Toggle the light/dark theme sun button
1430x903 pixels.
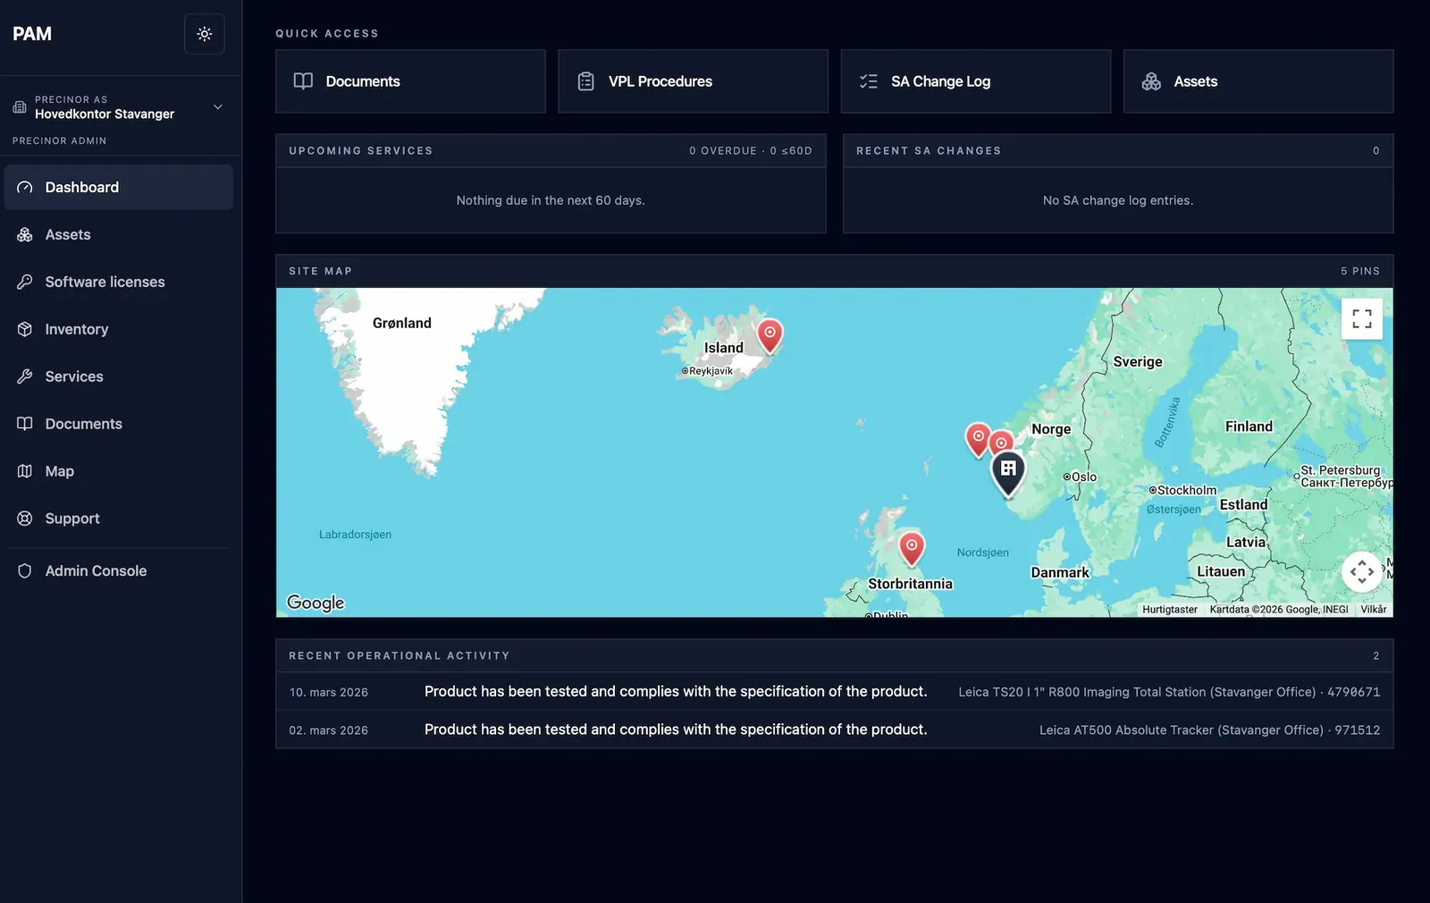coord(205,34)
